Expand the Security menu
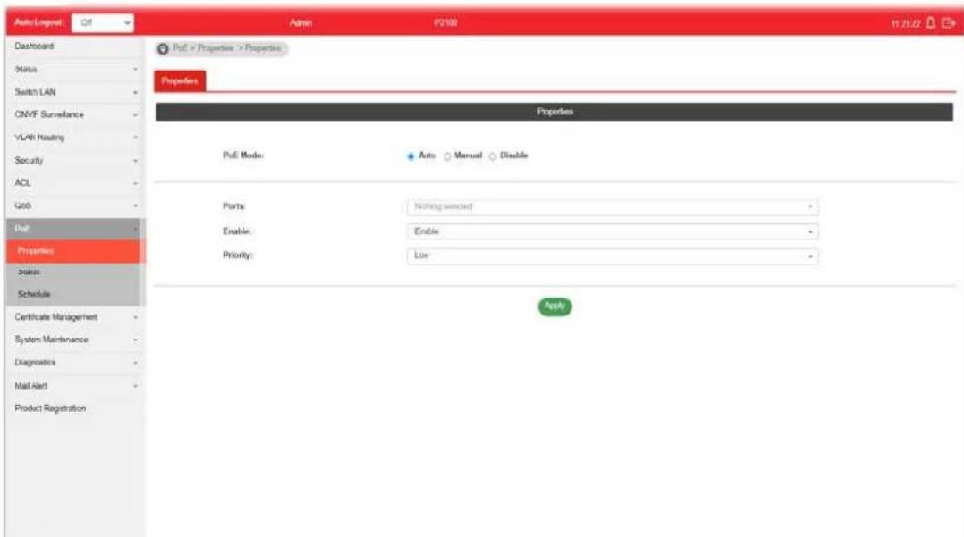 76,160
